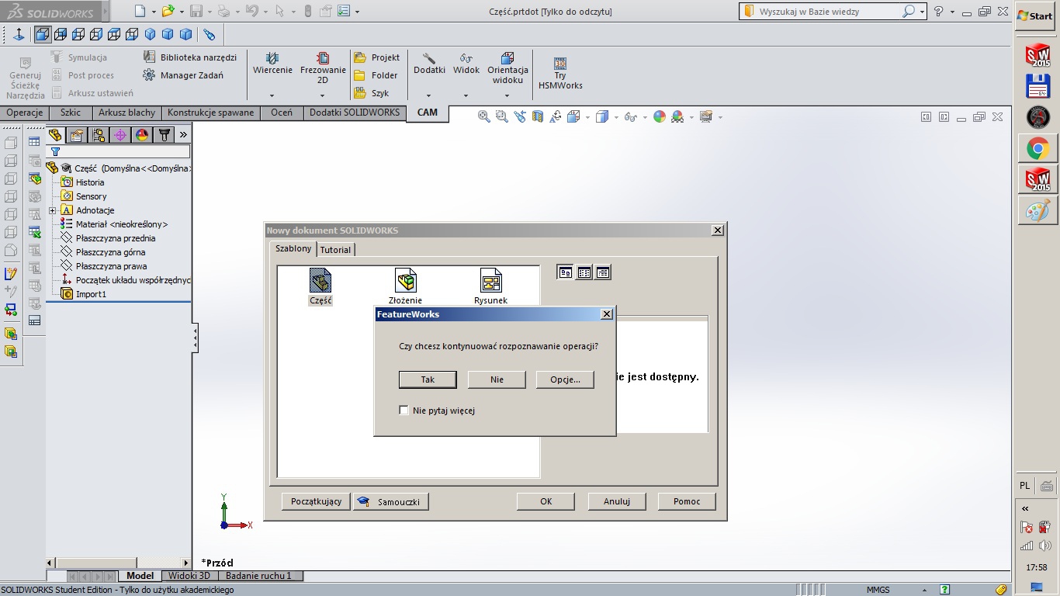
Task: Click the Opcje... button
Action: [x=565, y=379]
